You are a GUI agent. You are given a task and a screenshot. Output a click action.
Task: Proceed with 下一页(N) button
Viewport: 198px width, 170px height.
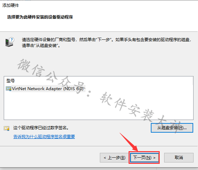(144, 158)
